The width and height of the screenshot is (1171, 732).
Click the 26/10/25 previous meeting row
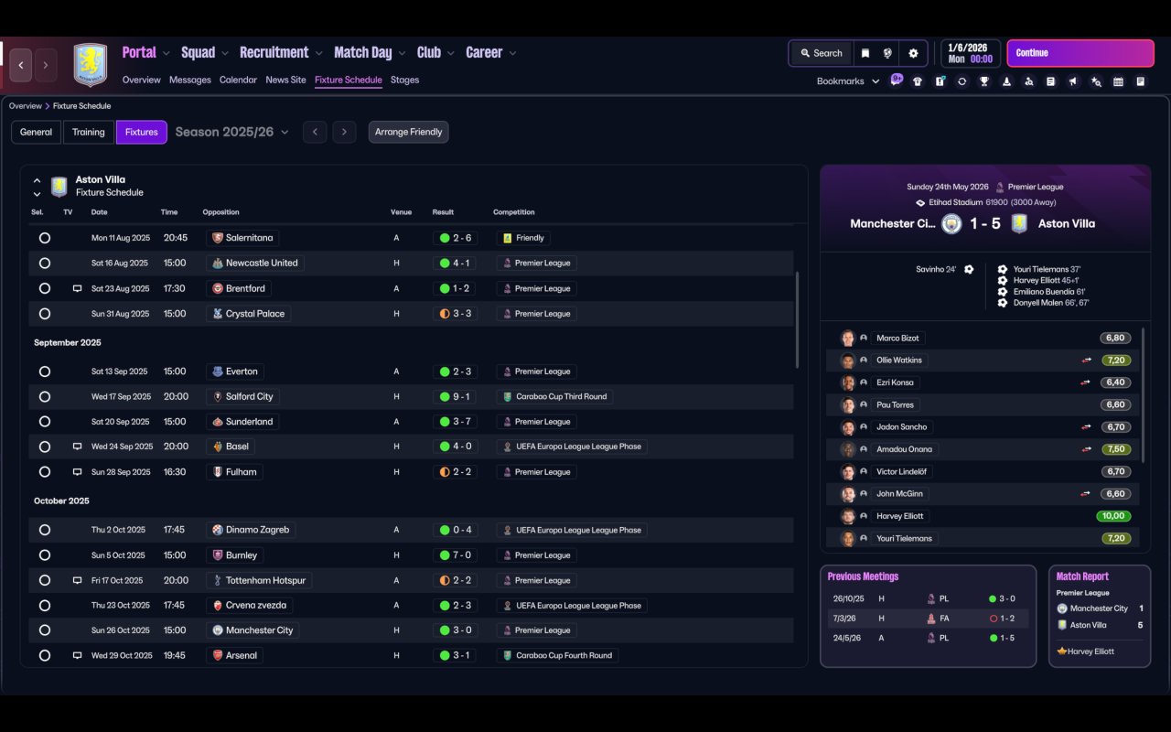coord(928,598)
